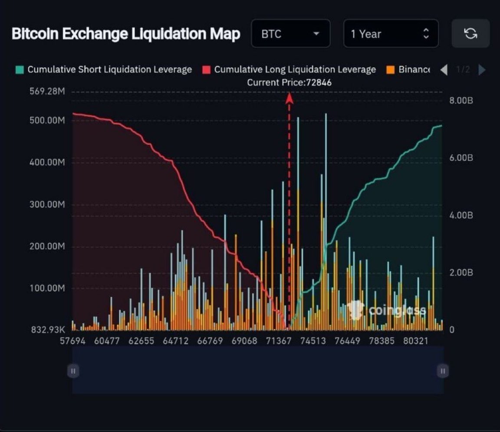
Task: Select the 1/2 legend page indicator
Action: [462, 69]
